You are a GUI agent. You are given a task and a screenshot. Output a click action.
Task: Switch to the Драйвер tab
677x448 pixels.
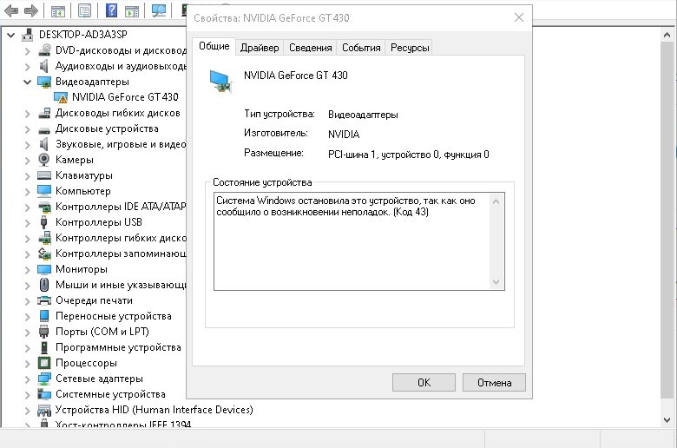click(x=260, y=48)
